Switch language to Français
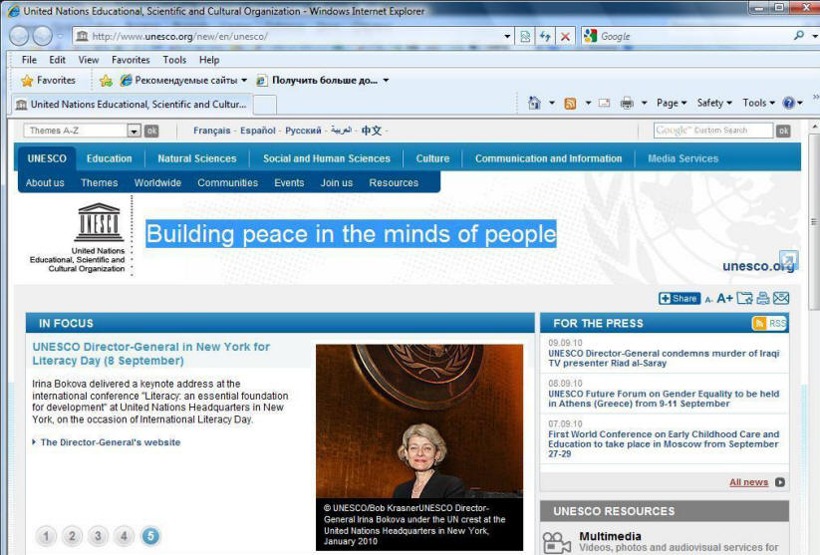The width and height of the screenshot is (820, 555). click(x=212, y=131)
